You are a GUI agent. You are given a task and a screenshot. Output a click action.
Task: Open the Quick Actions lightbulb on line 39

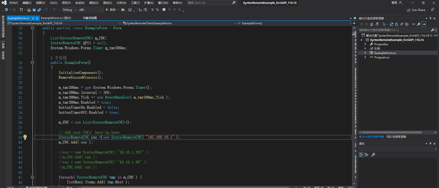coord(25,137)
